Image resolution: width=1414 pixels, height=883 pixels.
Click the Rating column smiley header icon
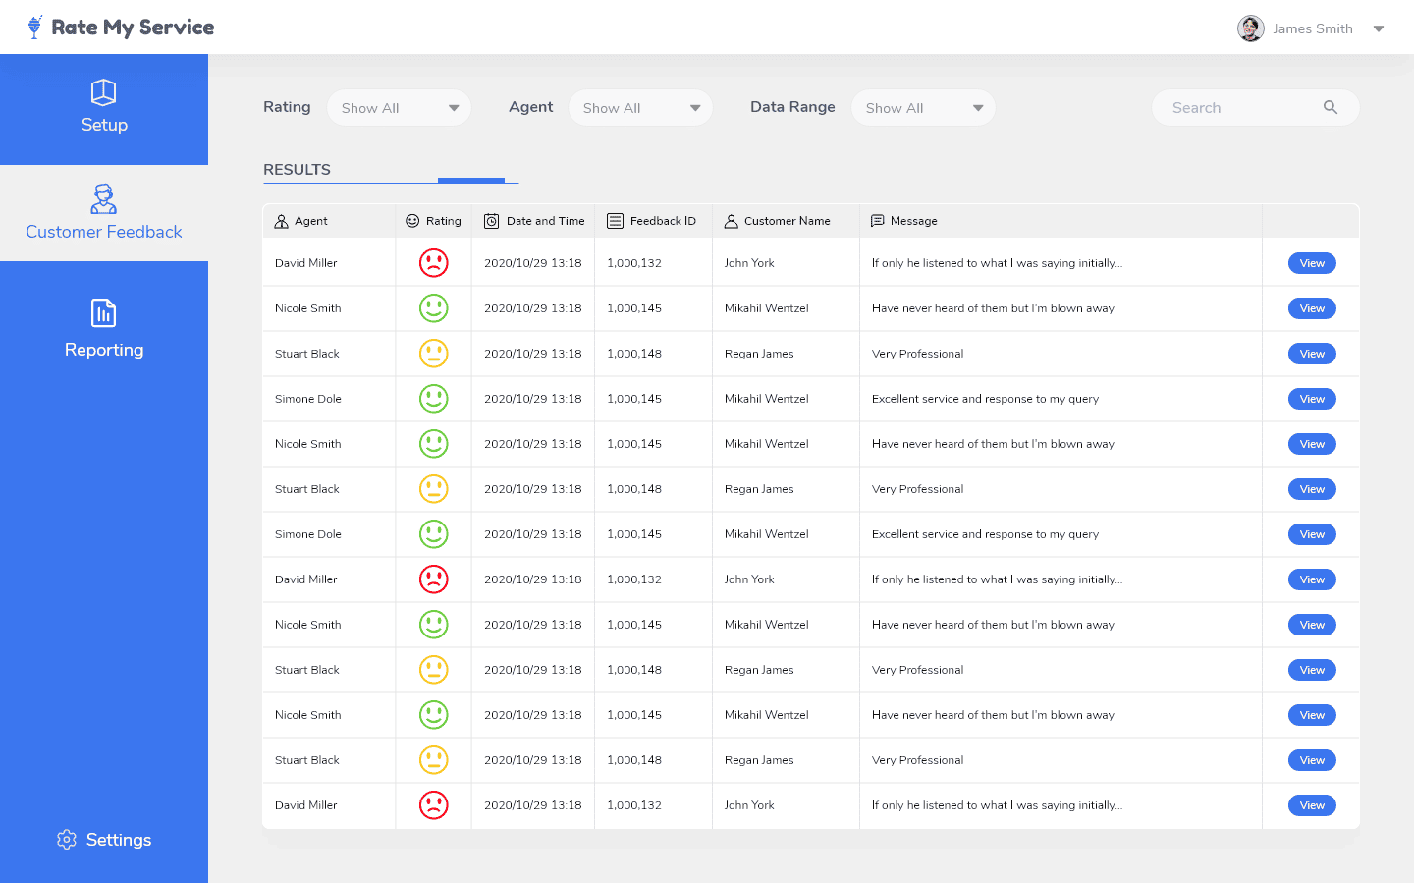[412, 221]
